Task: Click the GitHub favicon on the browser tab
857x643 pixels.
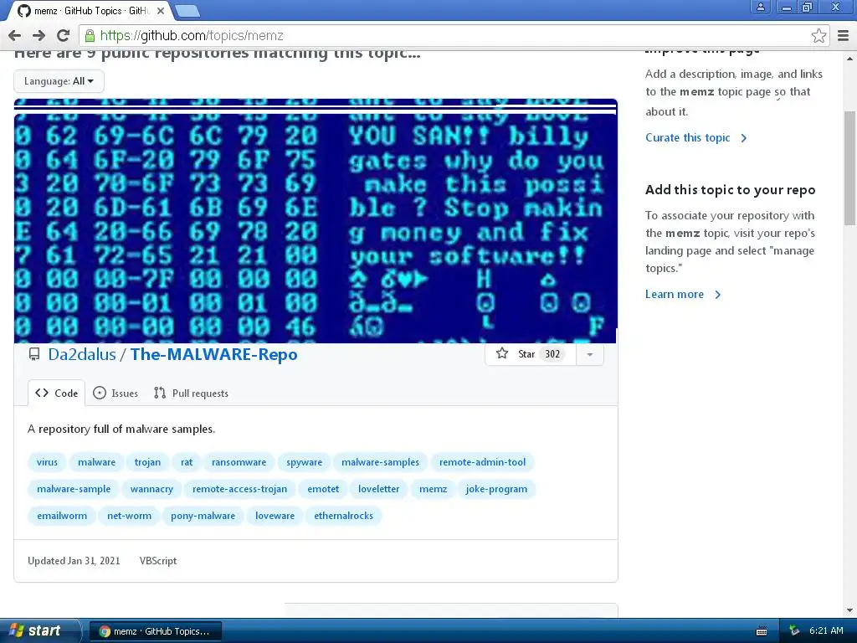Action: pos(24,10)
